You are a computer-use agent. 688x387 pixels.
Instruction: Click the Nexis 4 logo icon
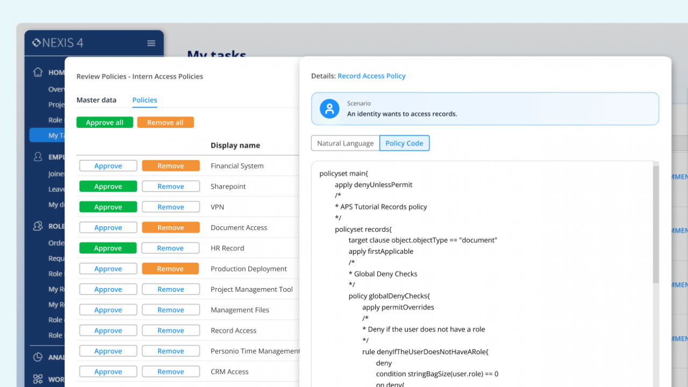coord(37,43)
